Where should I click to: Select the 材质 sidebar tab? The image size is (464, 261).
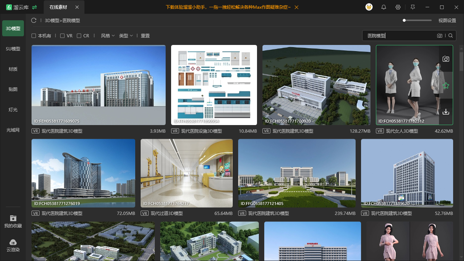pos(13,69)
